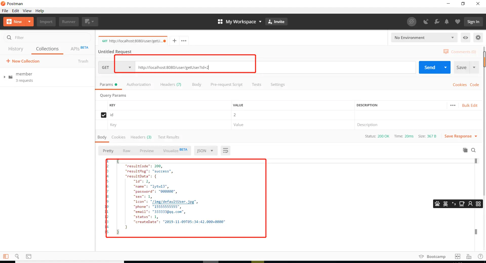Click the collections Filter input

coord(47,37)
